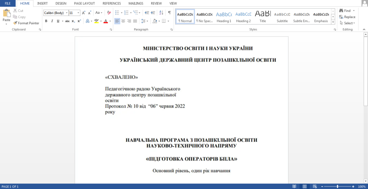Switch to Read Mode view in status bar
The height and width of the screenshot is (189, 368).
tap(294, 186)
